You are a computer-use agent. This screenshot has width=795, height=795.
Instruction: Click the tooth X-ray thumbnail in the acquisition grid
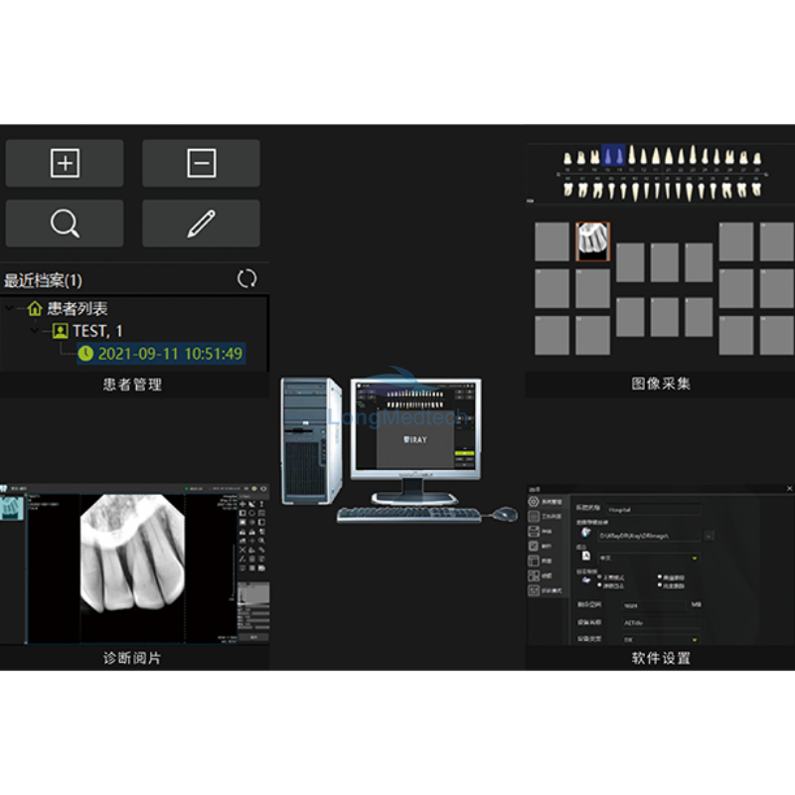click(x=593, y=241)
